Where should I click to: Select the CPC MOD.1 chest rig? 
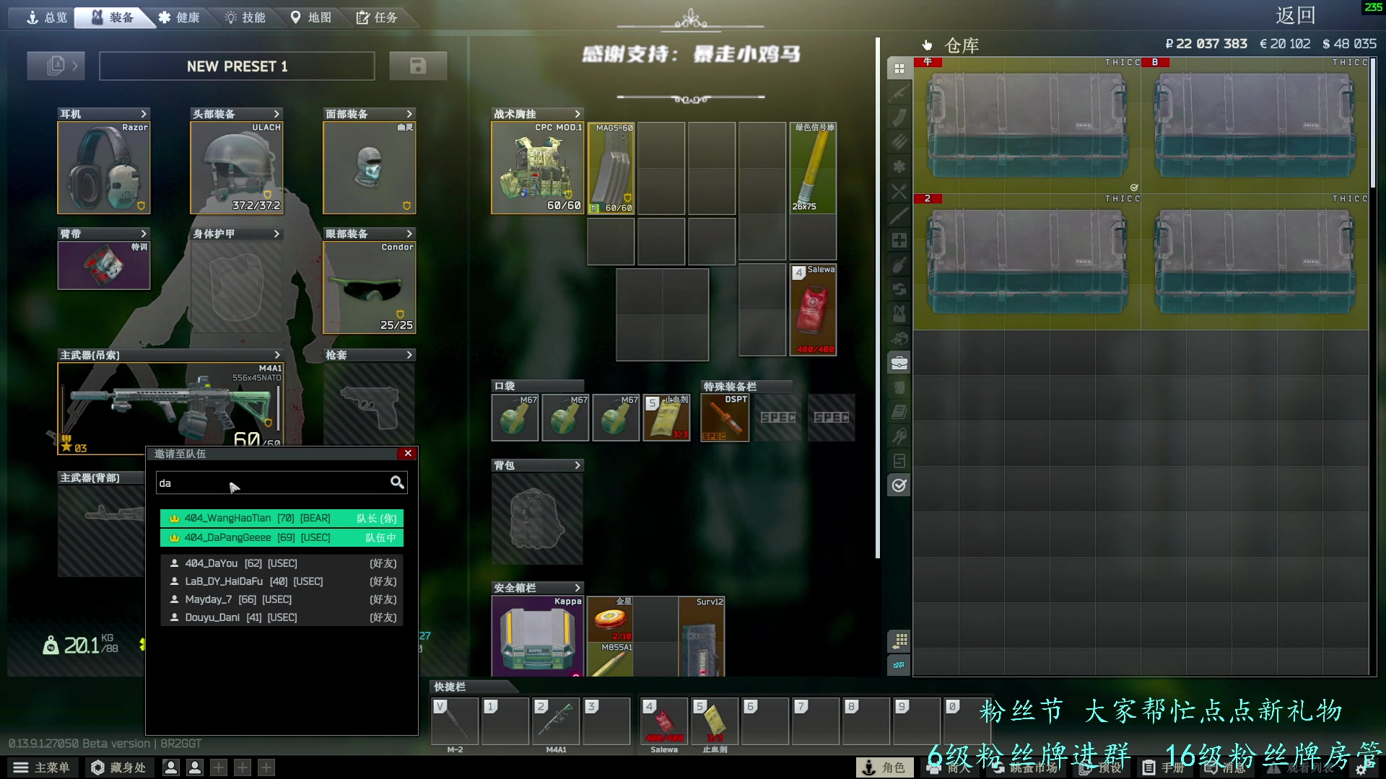[537, 167]
